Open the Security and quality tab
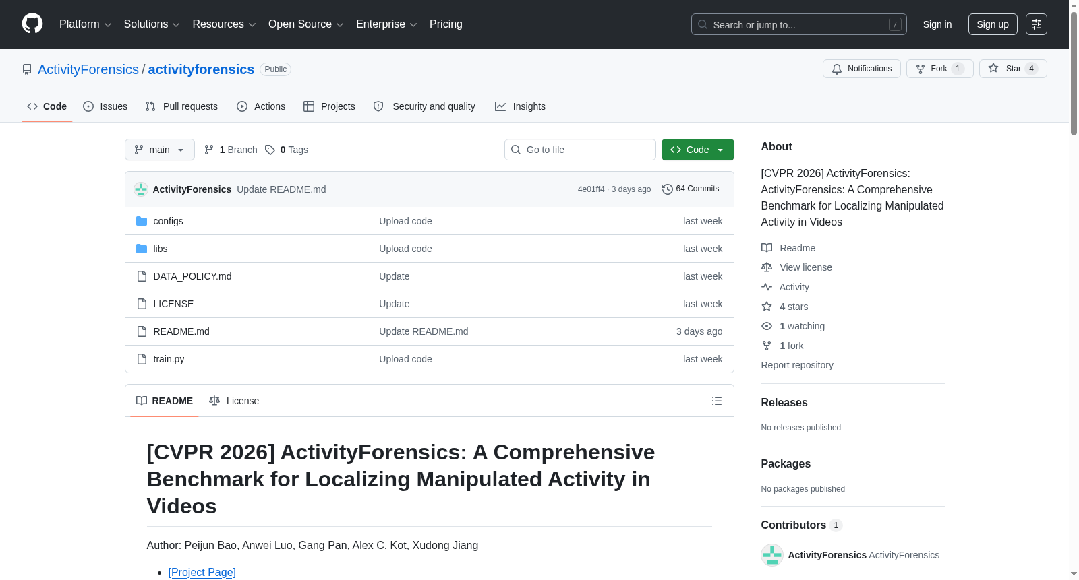Screen dimensions: 1079x580 (424, 106)
